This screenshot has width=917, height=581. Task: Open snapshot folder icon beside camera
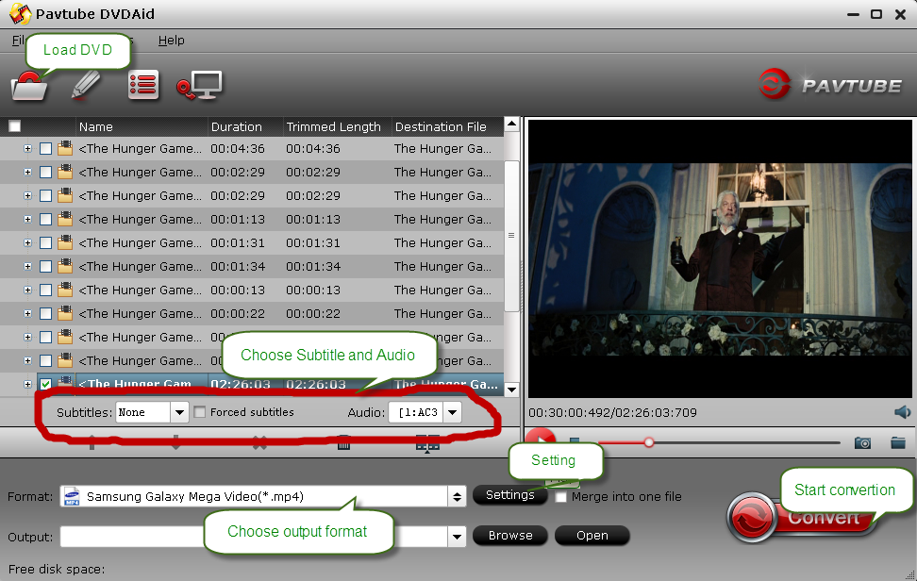898,443
